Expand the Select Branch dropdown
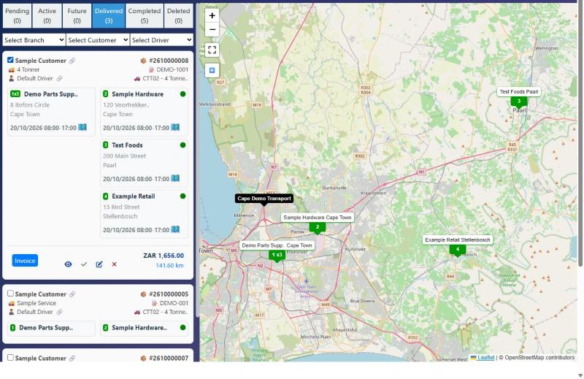The image size is (584, 379). 34,40
